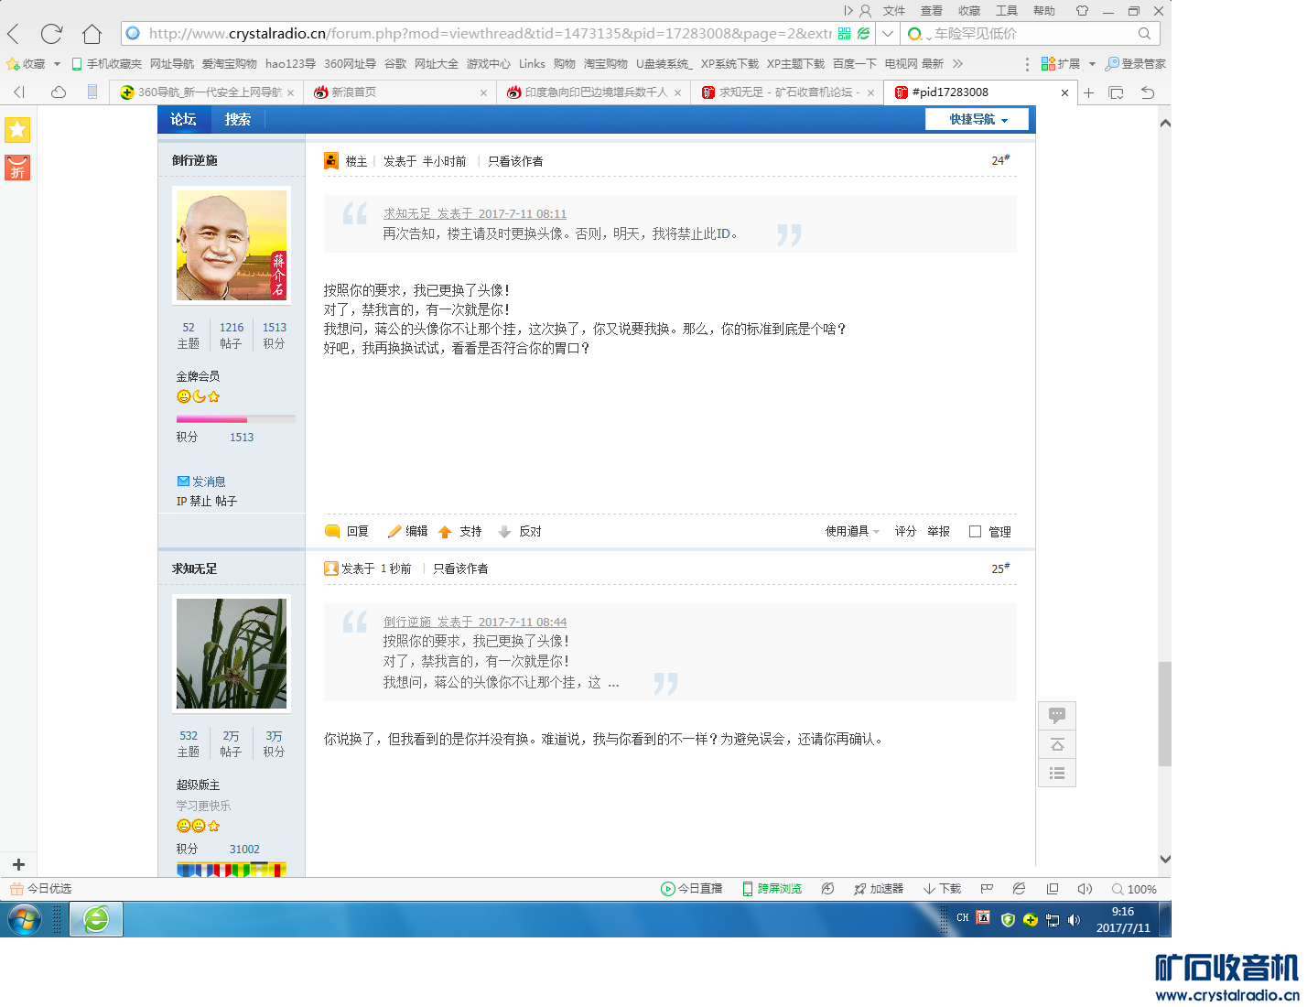Image resolution: width=1307 pixels, height=1007 pixels.
Task: Close the #pid17283008 tab
Action: pyautogui.click(x=1064, y=92)
